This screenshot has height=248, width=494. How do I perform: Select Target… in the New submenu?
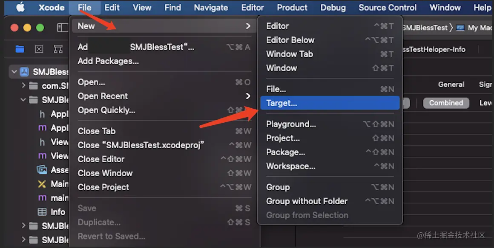(330, 103)
